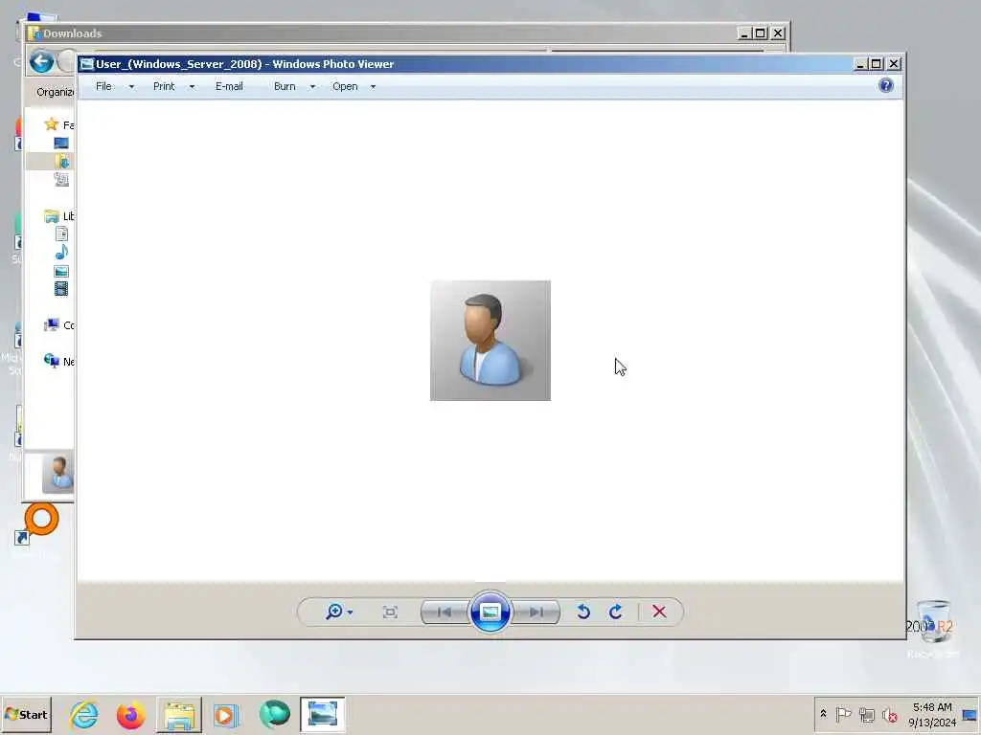Select Recycle Bin desktop icon
Screen dimensions: 981x735
pos(933,628)
